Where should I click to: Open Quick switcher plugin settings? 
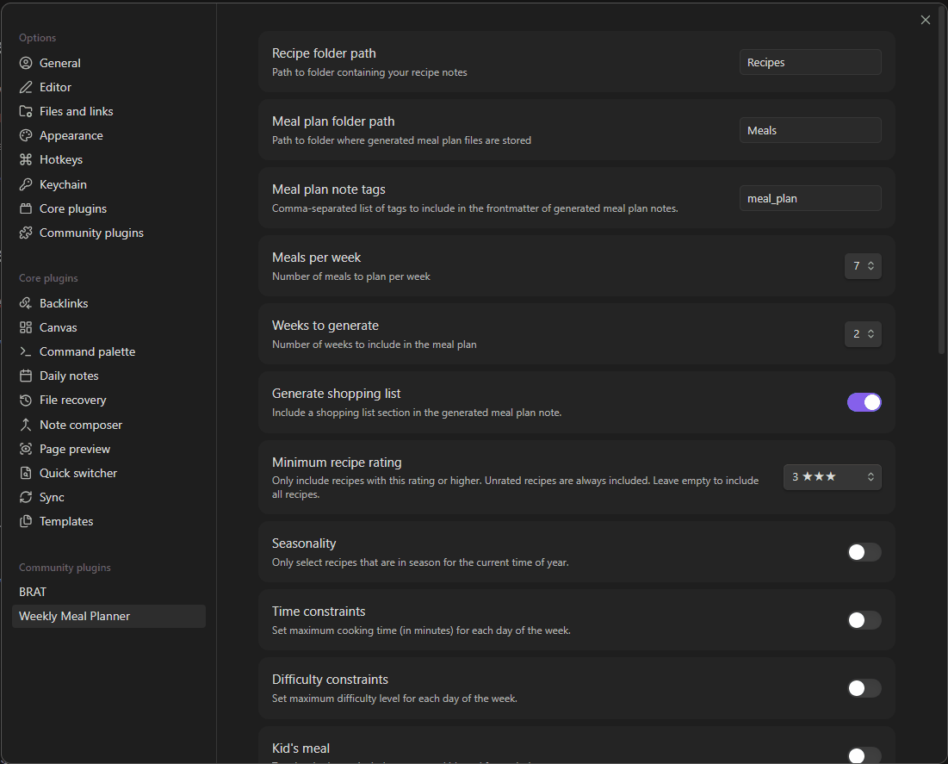(108, 473)
